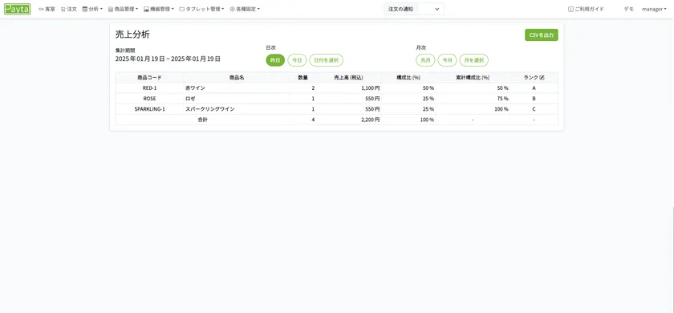The height and width of the screenshot is (313, 674).
Task: Click rank B in the ROSE row
Action: tap(534, 99)
